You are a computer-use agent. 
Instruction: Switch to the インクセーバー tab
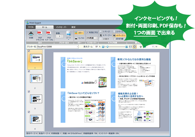tap(62, 27)
